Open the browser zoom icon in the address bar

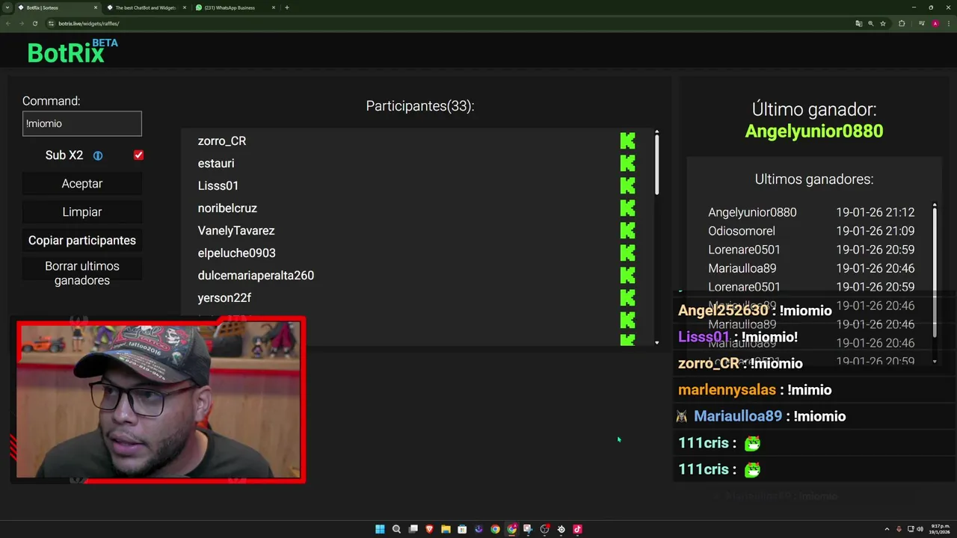[870, 23]
